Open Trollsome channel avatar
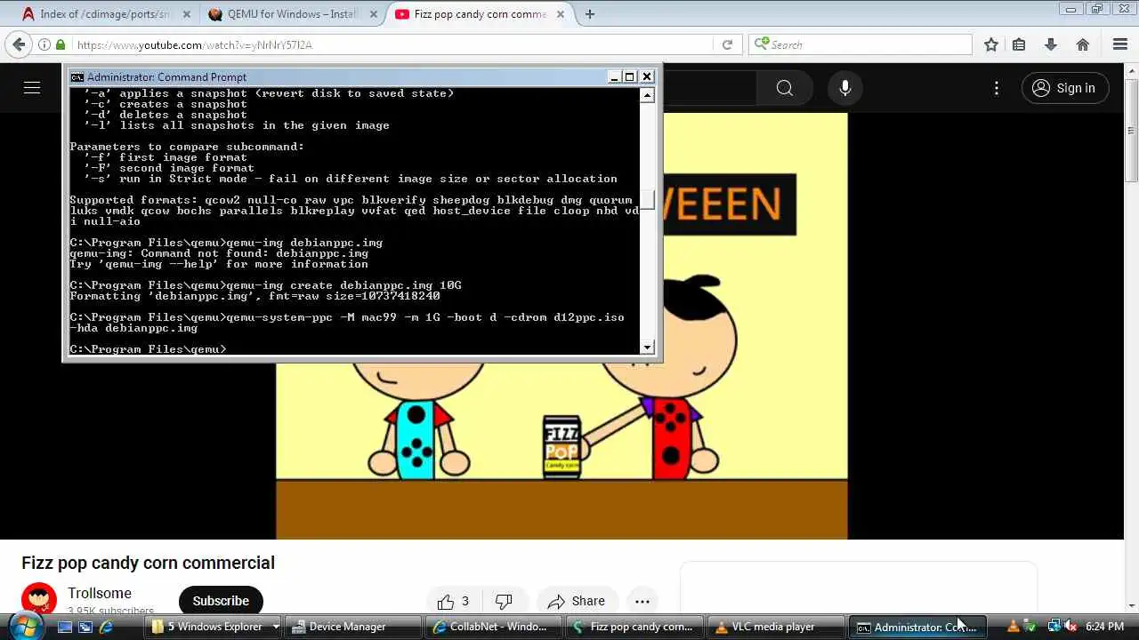 (39, 600)
